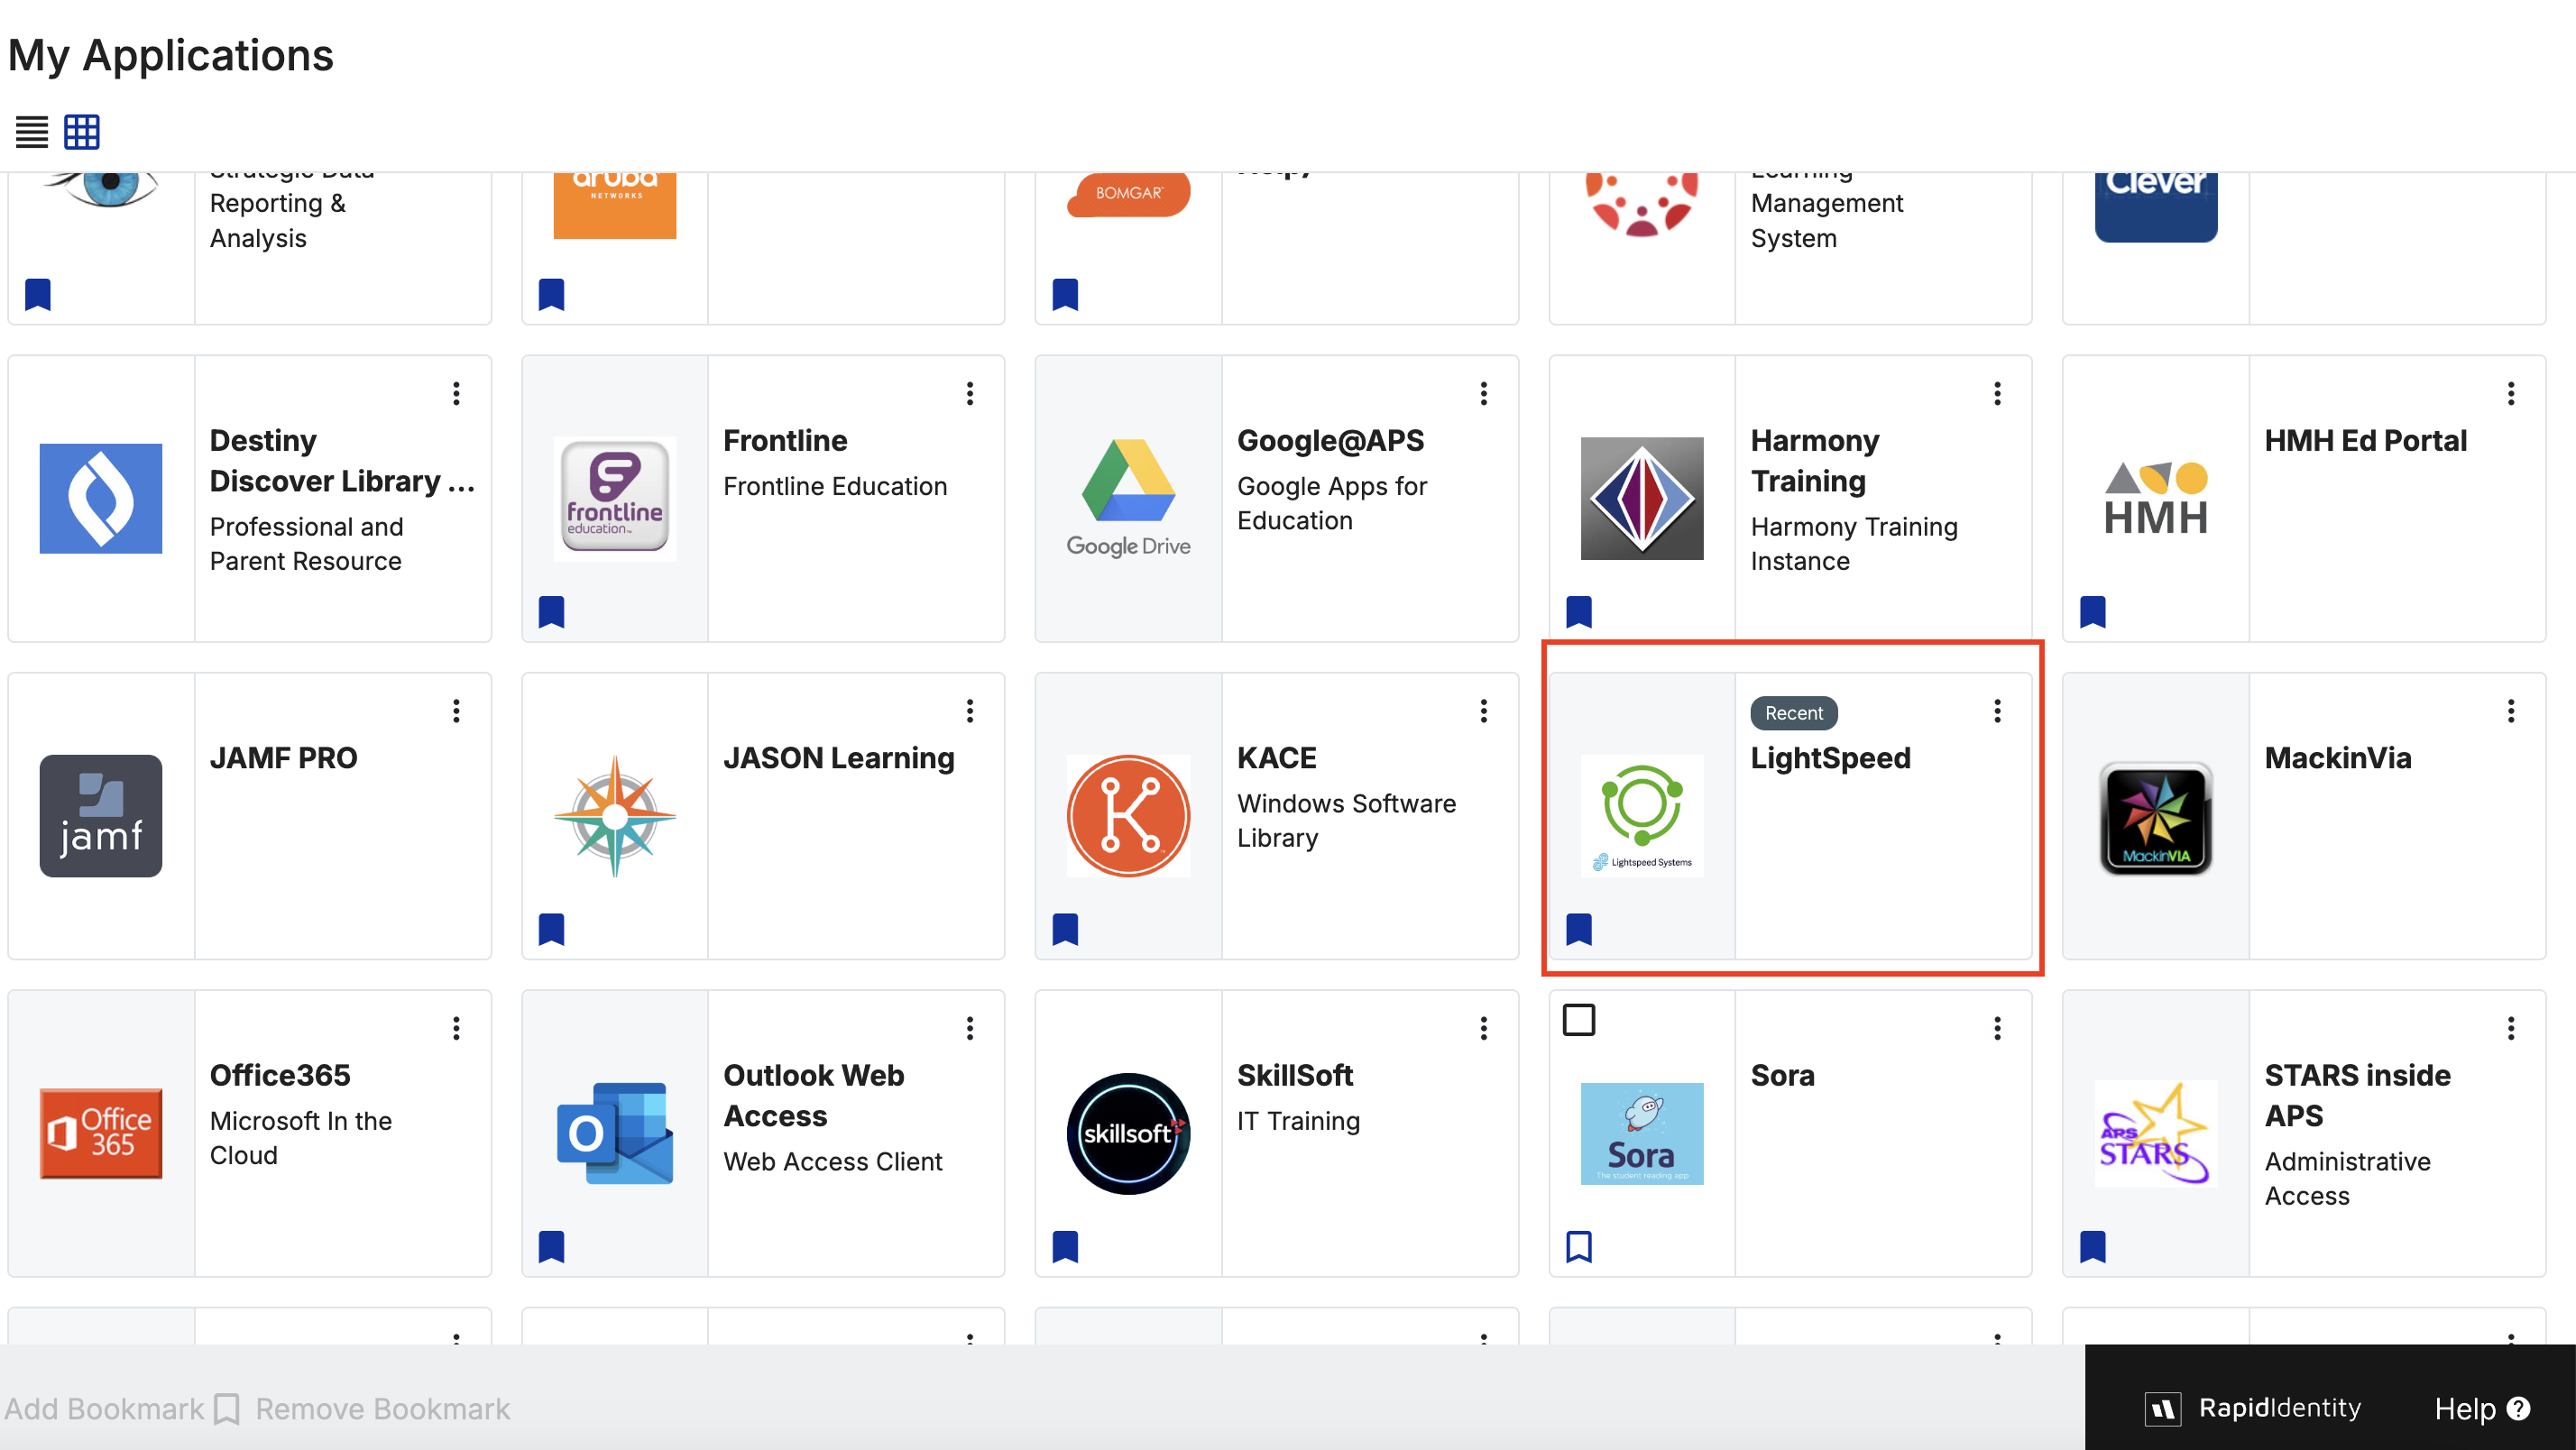
Task: Click the BOMGAR app logo
Action: pos(1128,195)
